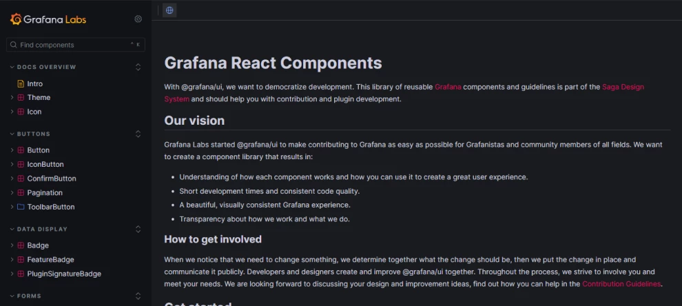Click the FeatureBadge component icon
Screen dimensions: 682x306
coord(21,260)
